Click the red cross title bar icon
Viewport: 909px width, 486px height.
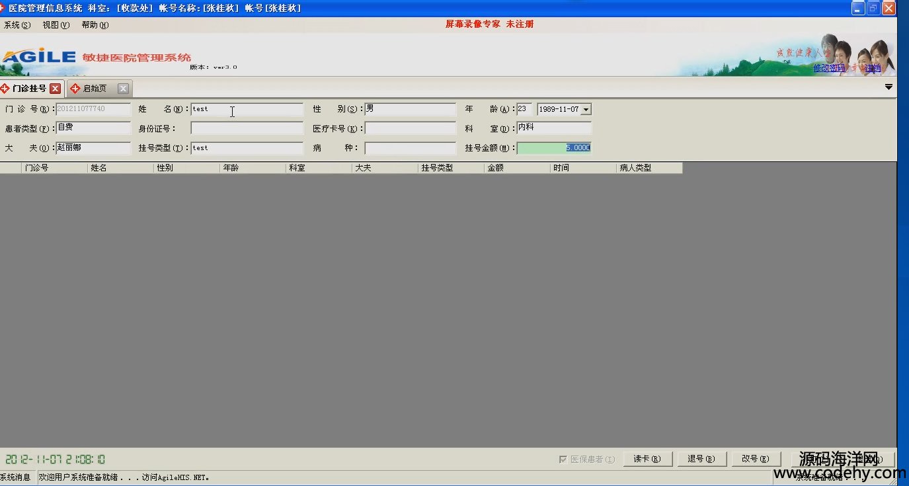3,8
